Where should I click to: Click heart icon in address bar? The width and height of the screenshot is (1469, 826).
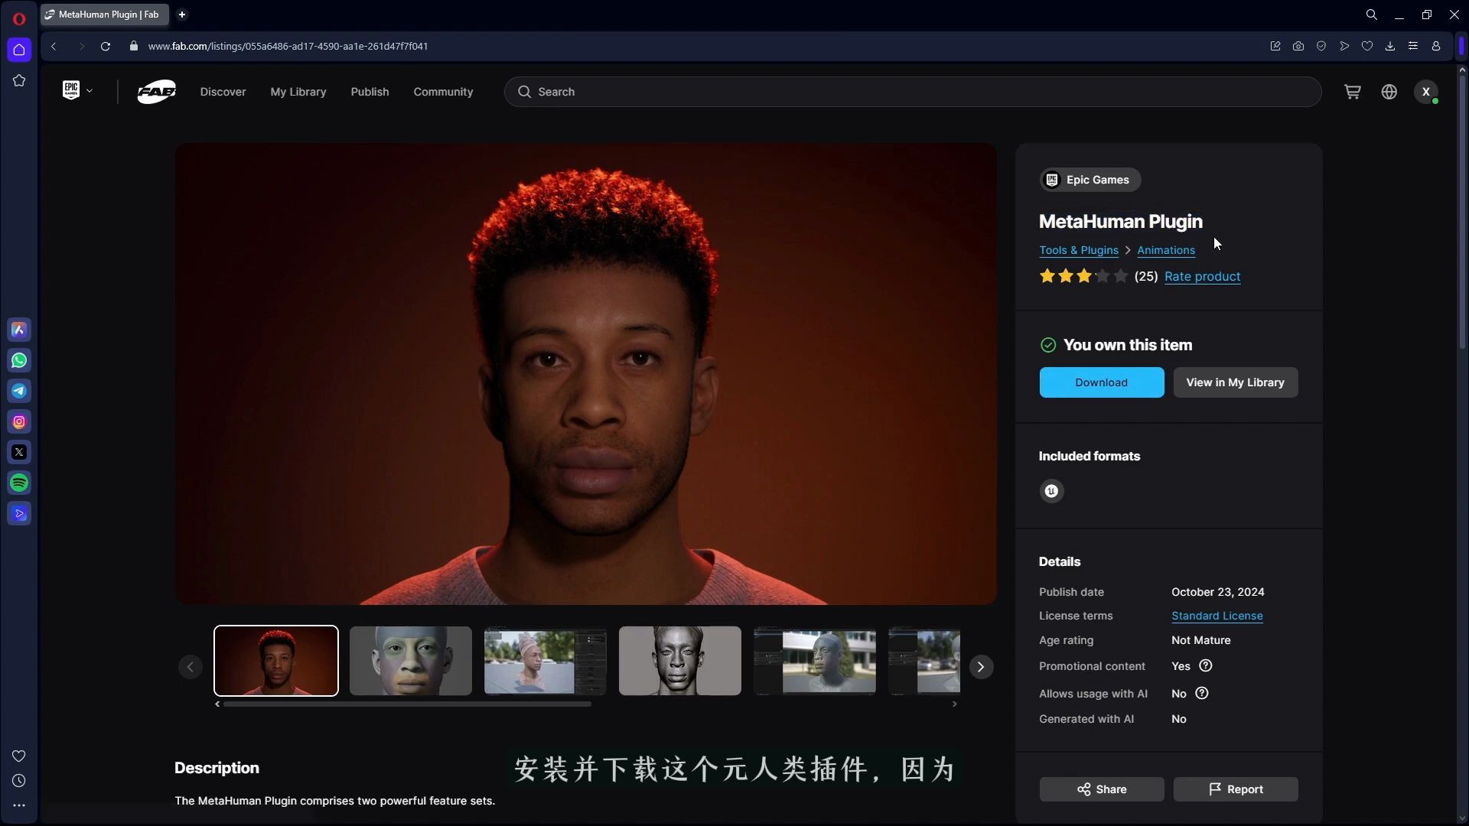[1367, 46]
